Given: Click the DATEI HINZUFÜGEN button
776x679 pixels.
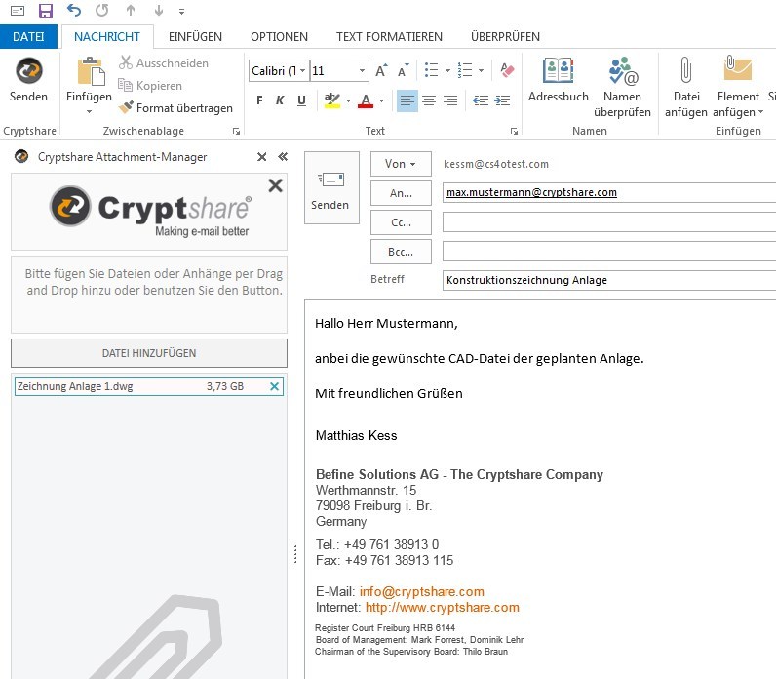Looking at the screenshot, I should [149, 353].
